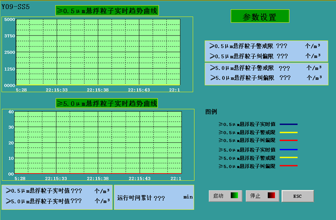The height and width of the screenshot is (220, 336).
Task: Click the 10 axis label on lower chart
Action: (x=11, y=158)
